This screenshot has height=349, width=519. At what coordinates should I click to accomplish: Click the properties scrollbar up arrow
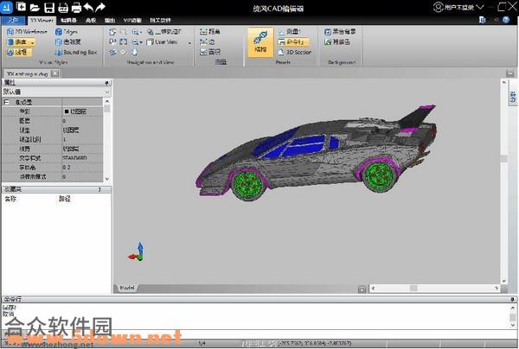pos(107,101)
